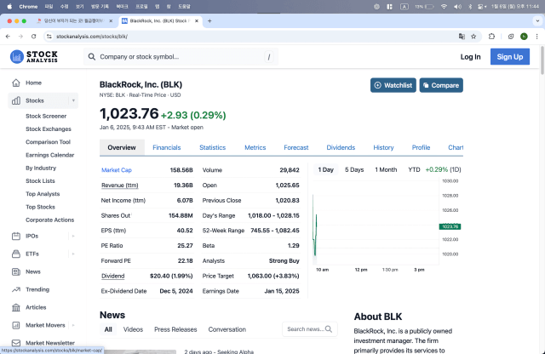Viewport: 545px width, 354px height.
Task: Switch to the Financials tab
Action: [x=167, y=148]
